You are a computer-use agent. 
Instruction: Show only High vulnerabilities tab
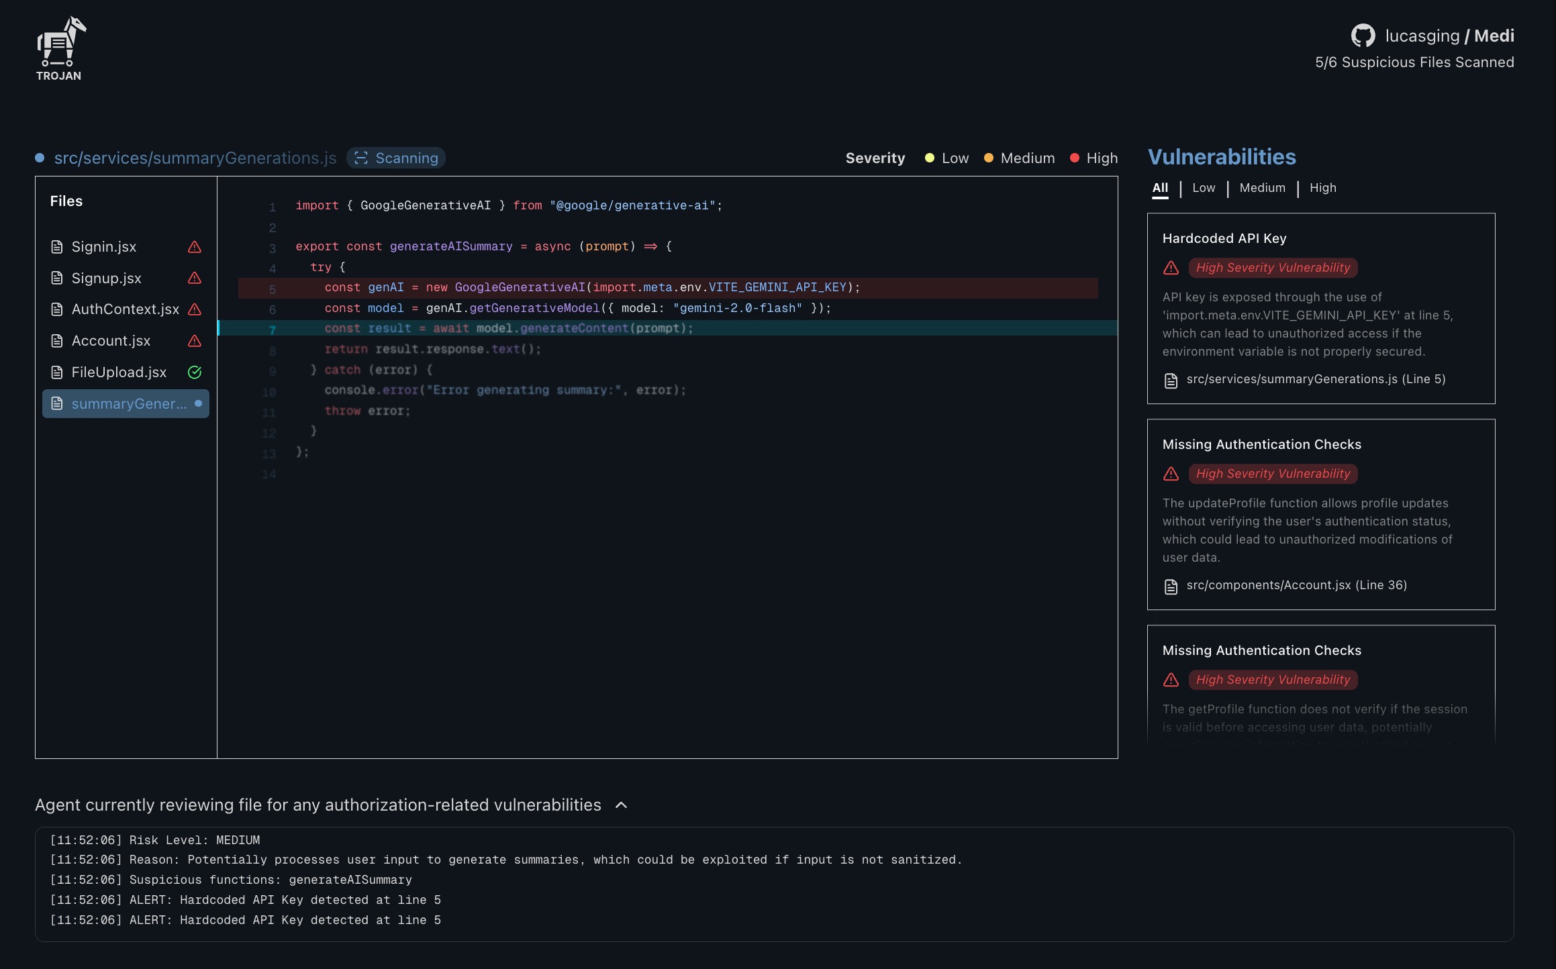pyautogui.click(x=1322, y=188)
